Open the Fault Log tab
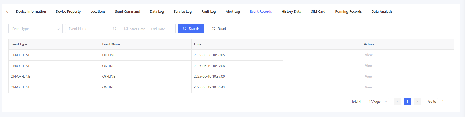This screenshot has height=117, width=465. click(x=209, y=11)
